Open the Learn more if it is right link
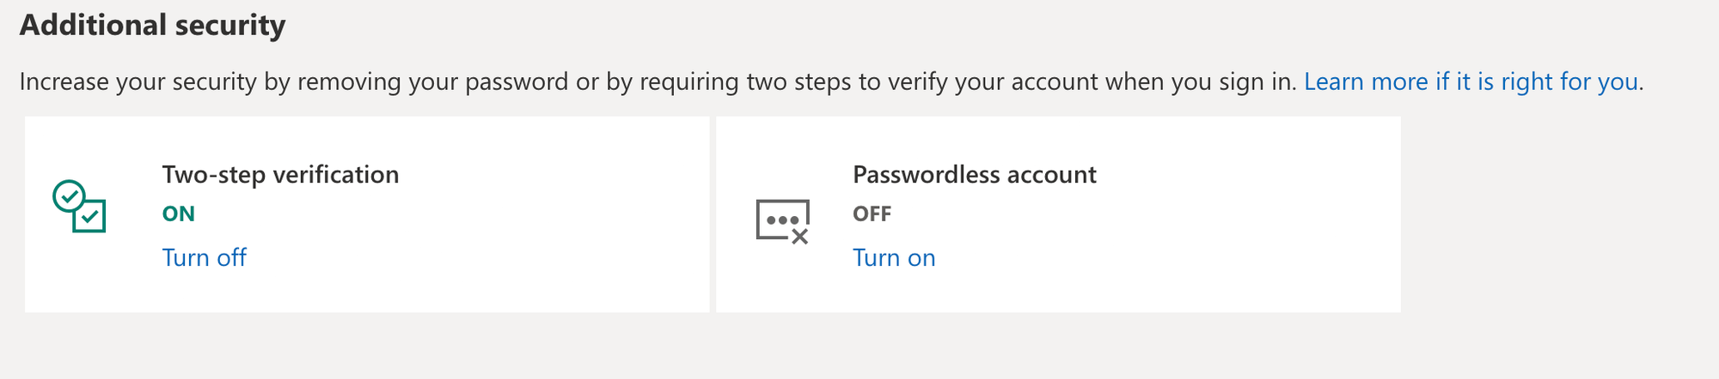Viewport: 1719px width, 379px height. coord(1471,81)
